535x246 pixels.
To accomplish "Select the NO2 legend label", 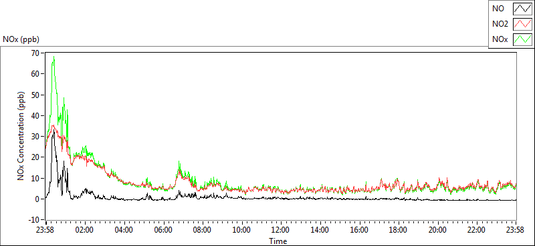I will pyautogui.click(x=500, y=24).
